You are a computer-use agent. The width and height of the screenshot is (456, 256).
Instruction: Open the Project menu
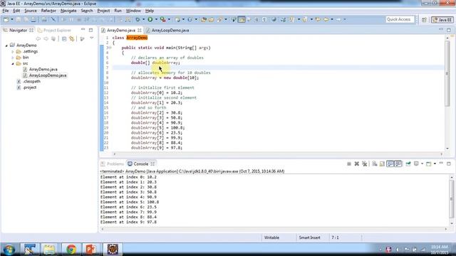(x=103, y=11)
